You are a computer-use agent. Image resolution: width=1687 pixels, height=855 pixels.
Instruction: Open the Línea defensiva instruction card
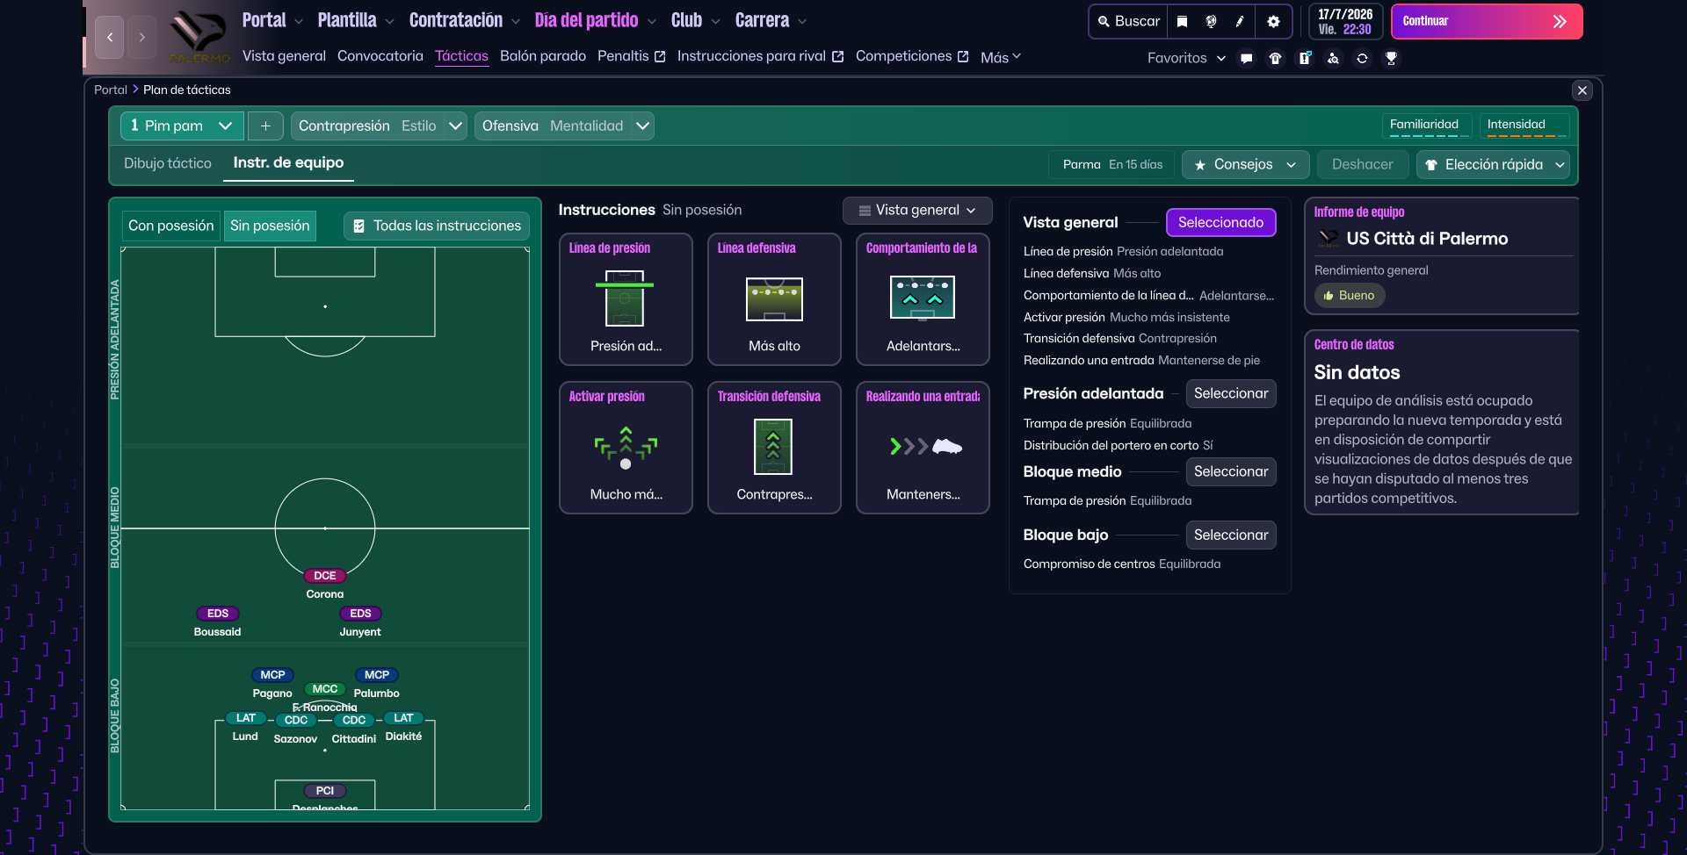point(774,298)
